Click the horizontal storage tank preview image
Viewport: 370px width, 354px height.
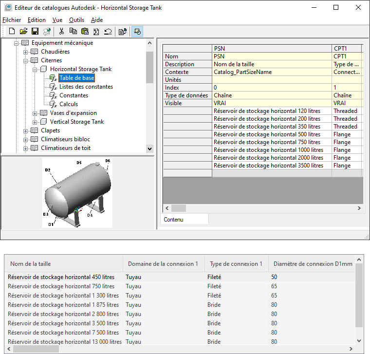click(78, 192)
